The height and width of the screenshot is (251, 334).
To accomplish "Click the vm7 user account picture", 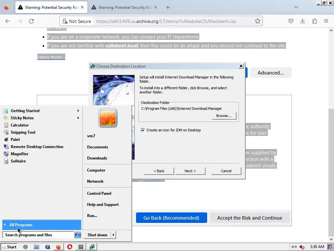I will coord(108,118).
